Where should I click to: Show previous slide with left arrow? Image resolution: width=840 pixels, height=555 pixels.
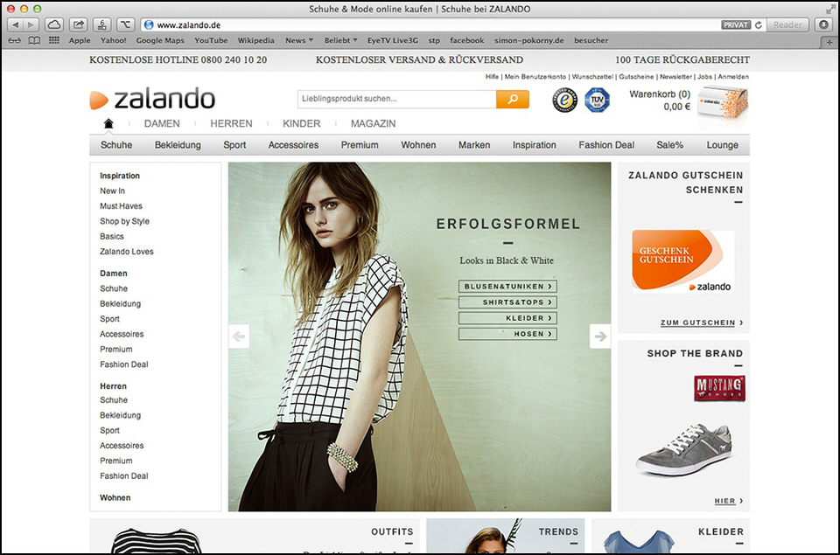pos(239,336)
